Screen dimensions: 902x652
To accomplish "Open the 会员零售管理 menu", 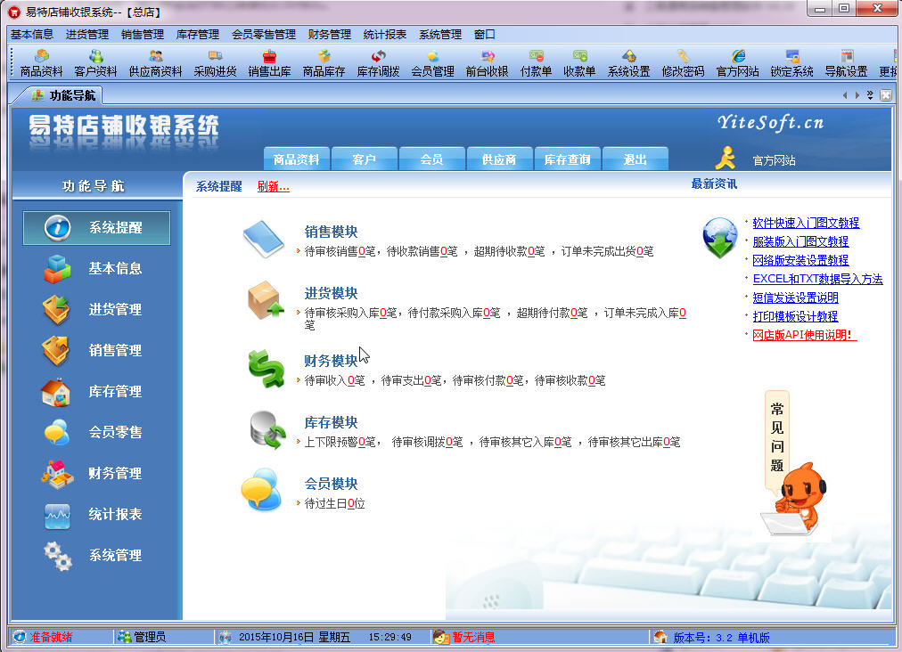I will pyautogui.click(x=264, y=35).
